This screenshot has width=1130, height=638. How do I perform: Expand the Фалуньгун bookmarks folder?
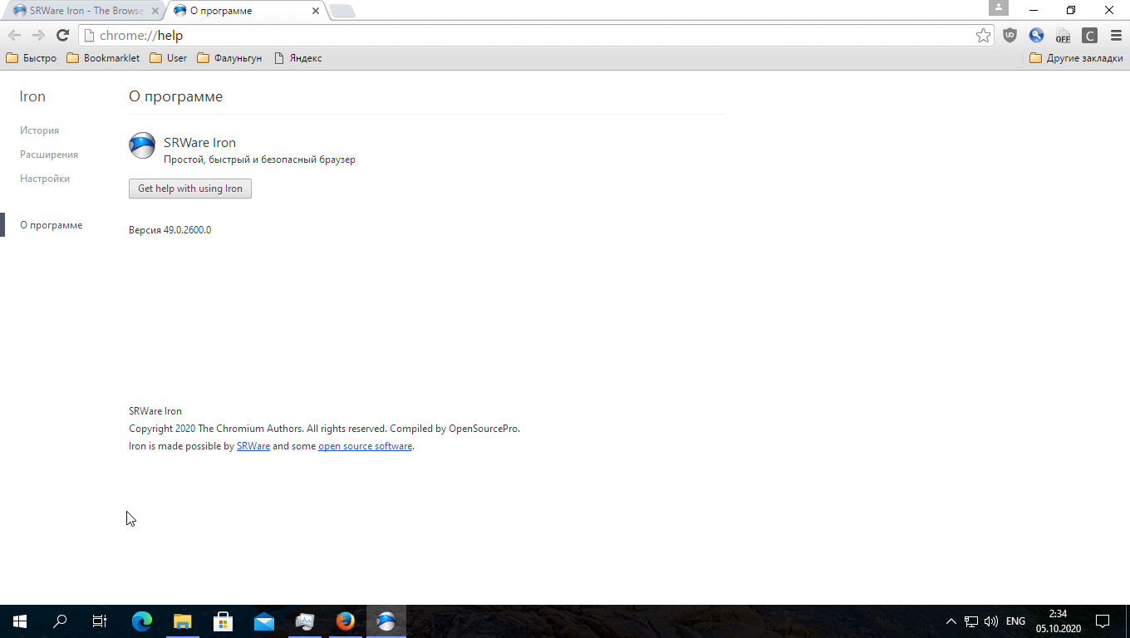click(229, 58)
